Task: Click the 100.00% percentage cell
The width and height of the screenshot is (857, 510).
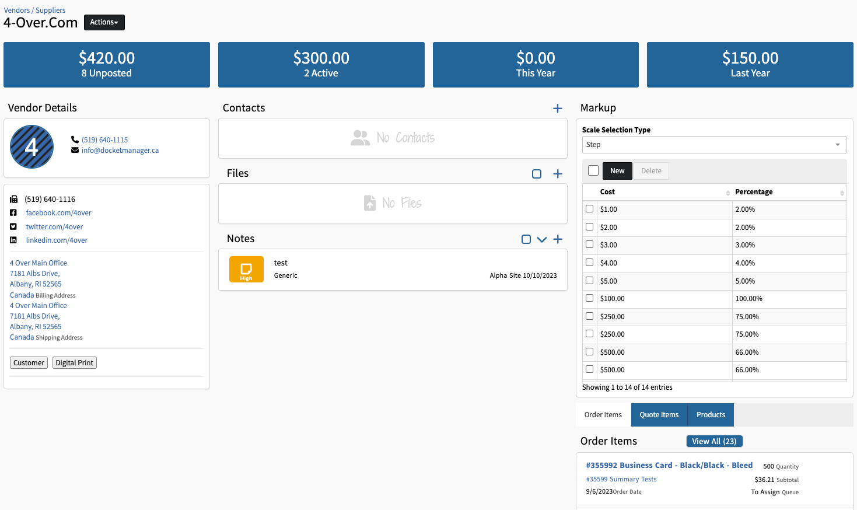Action: tap(789, 299)
